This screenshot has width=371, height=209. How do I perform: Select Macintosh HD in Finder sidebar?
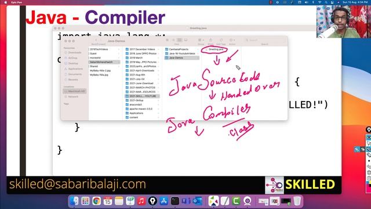(75, 91)
